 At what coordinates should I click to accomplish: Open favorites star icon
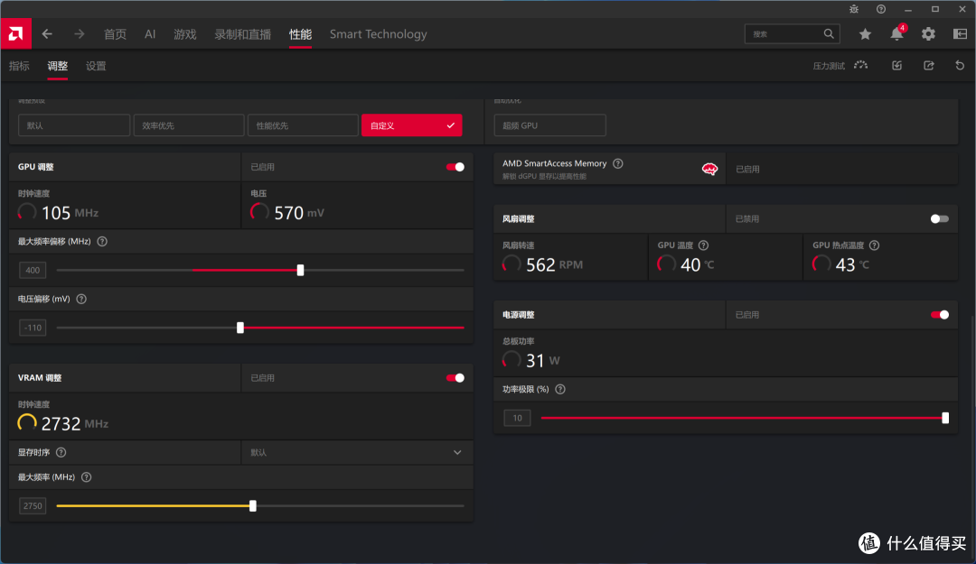865,34
